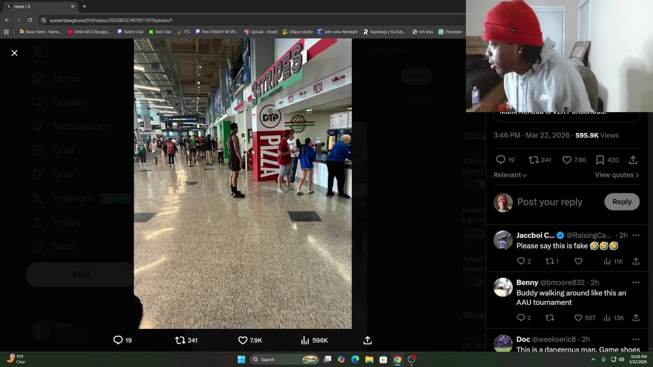Bookmark the tweet using the 420 bookmark icon
The height and width of the screenshot is (367, 653).
(600, 160)
